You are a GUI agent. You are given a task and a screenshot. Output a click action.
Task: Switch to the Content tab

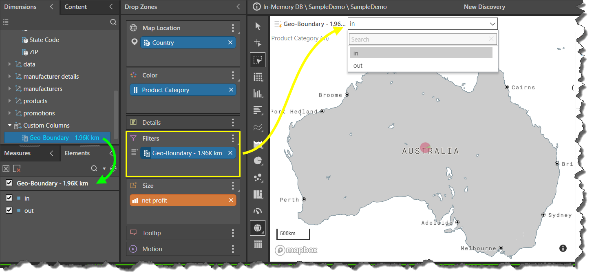pyautogui.click(x=76, y=7)
